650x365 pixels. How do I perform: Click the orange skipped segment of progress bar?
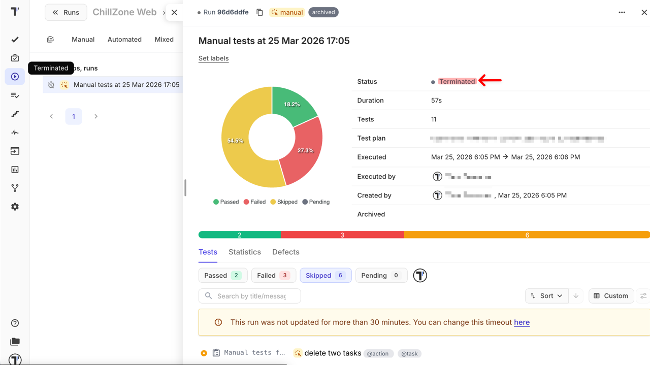tap(527, 235)
